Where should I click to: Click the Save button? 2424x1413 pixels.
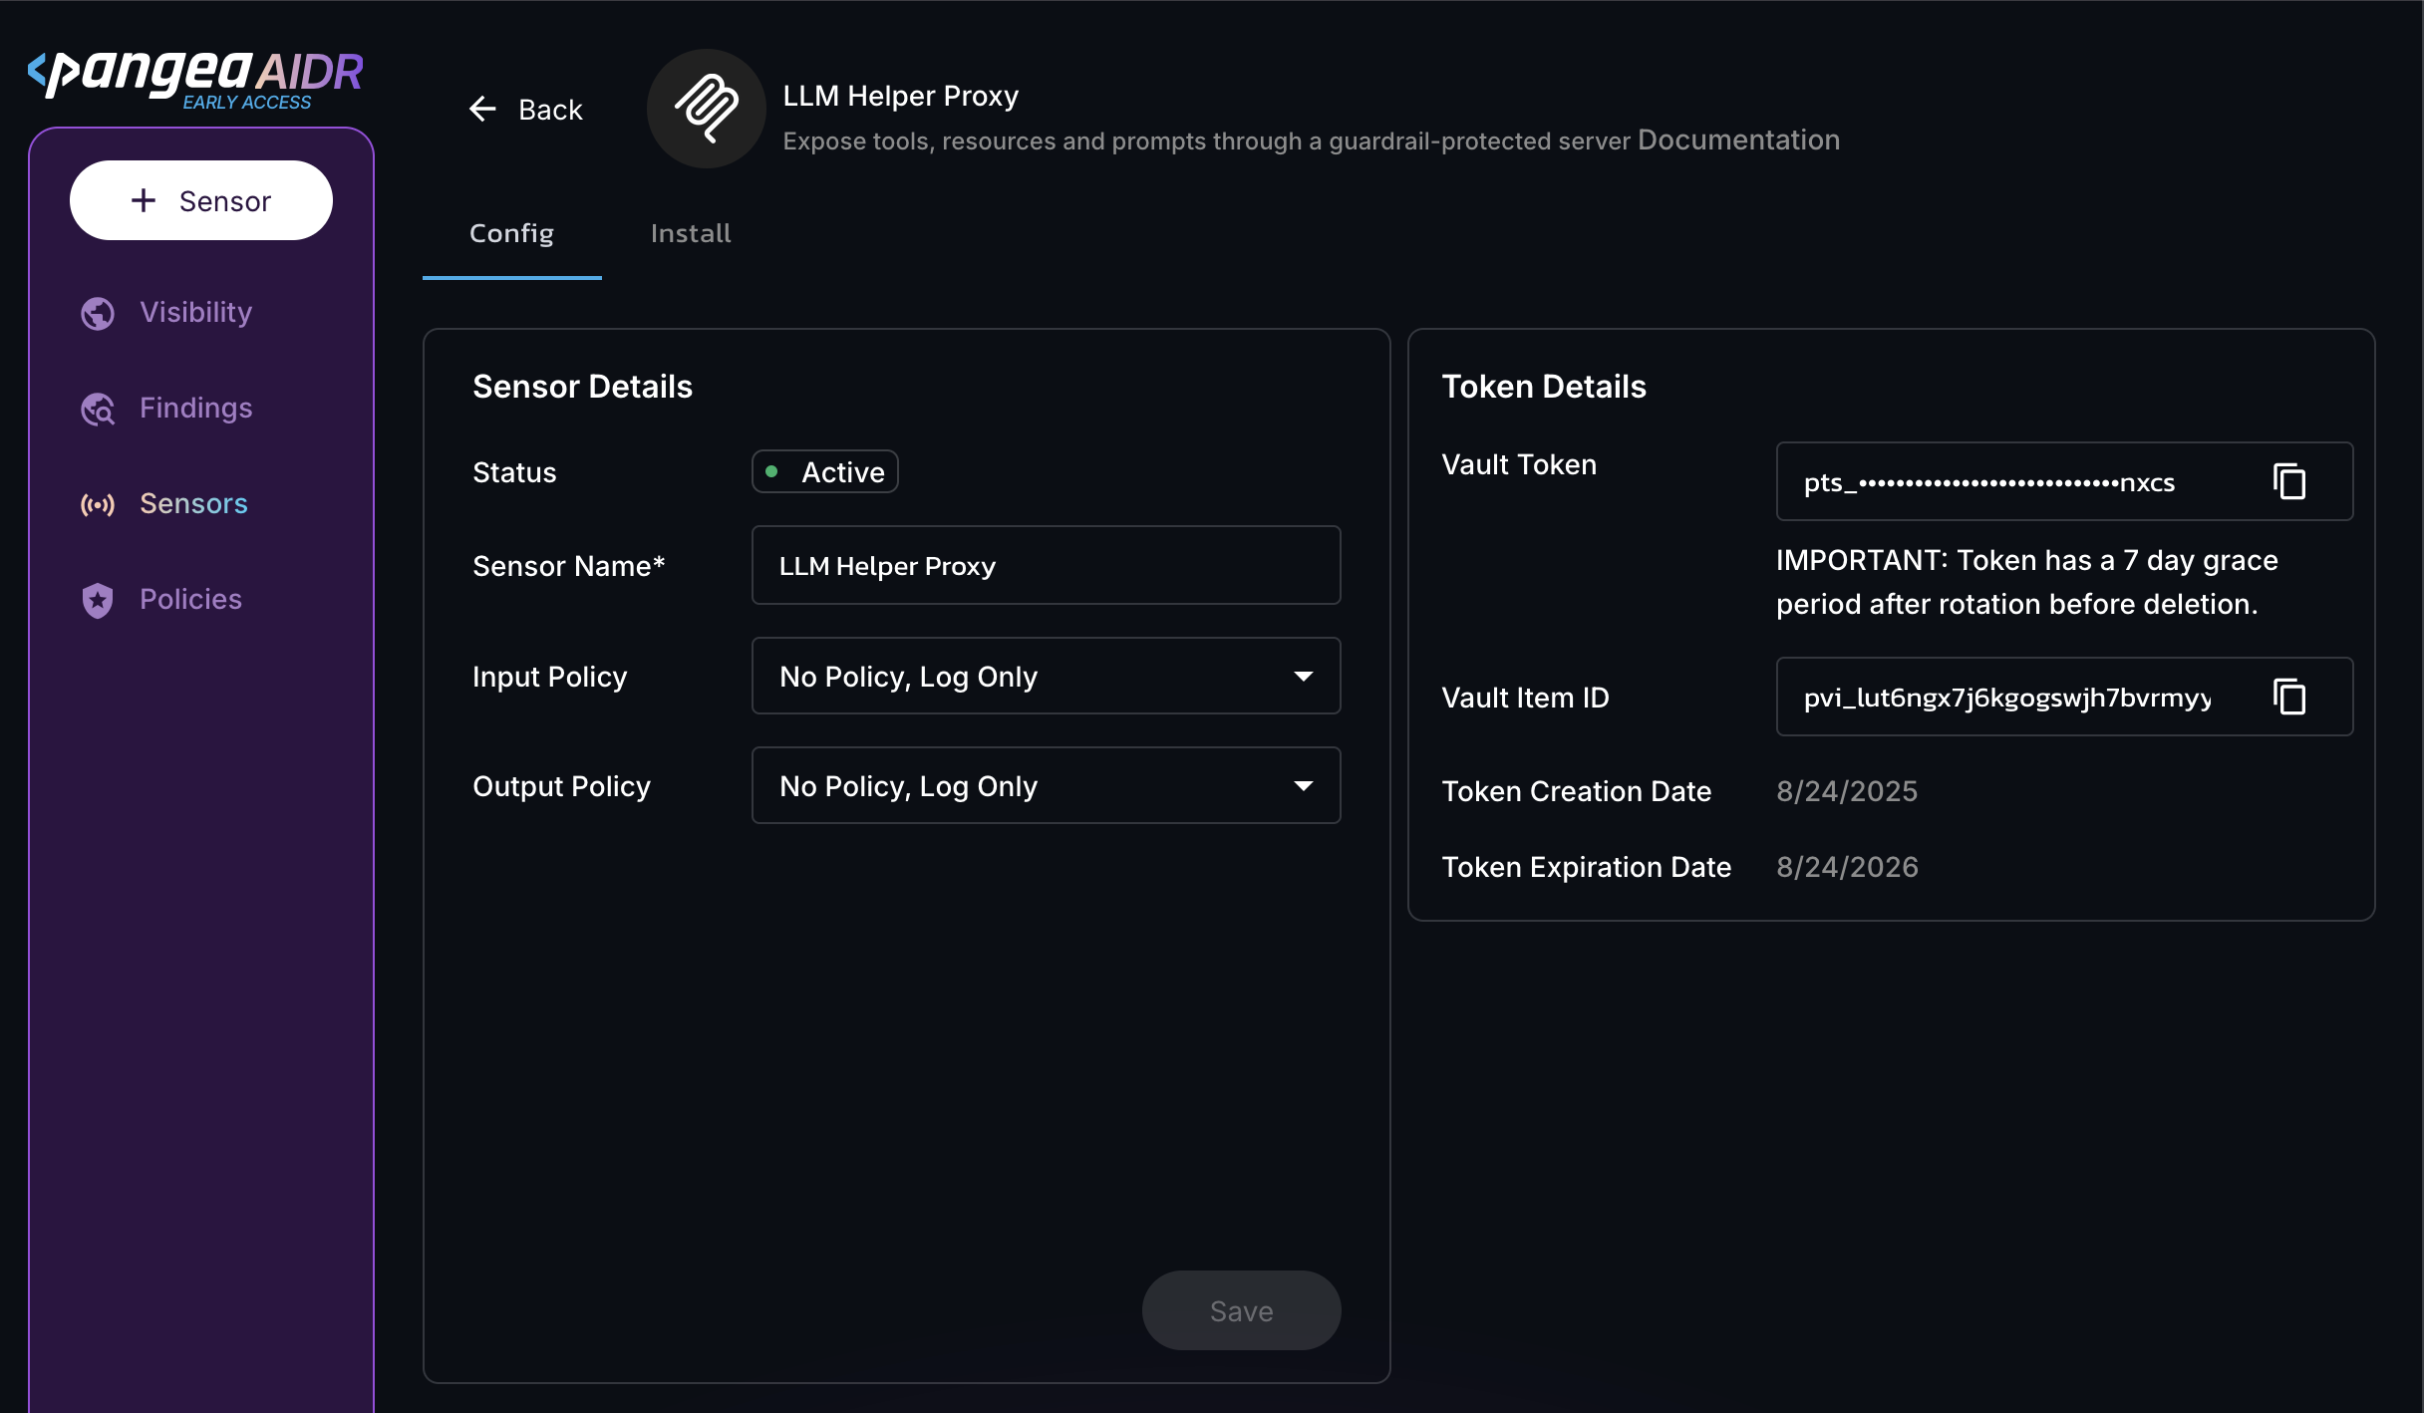[1241, 1310]
